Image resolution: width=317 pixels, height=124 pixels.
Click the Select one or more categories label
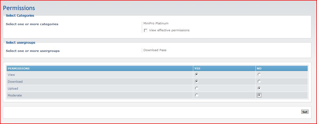pyautogui.click(x=32, y=24)
